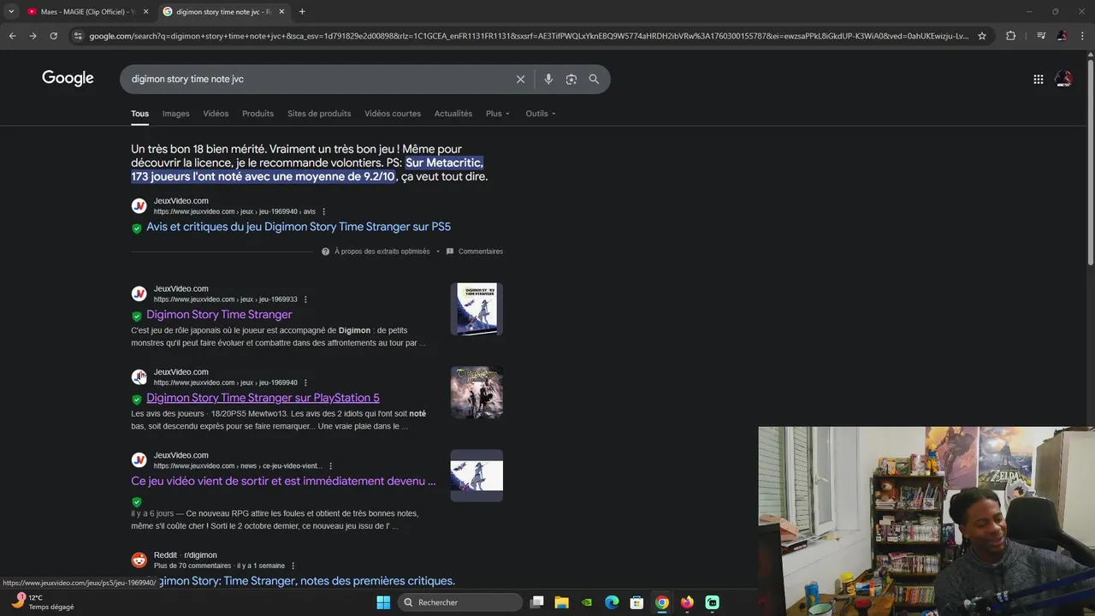Open Microsoft Edge from the taskbar
This screenshot has width=1095, height=616.
[x=612, y=602]
